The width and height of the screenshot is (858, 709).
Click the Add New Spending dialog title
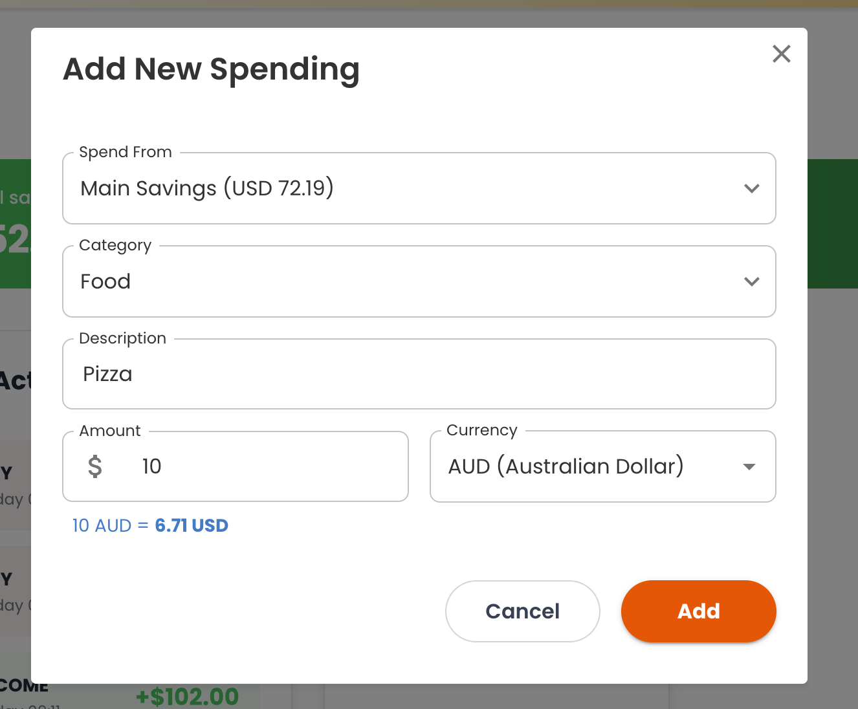click(x=211, y=69)
